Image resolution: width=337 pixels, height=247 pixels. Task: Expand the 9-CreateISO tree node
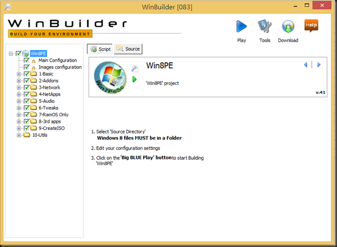pyautogui.click(x=19, y=128)
